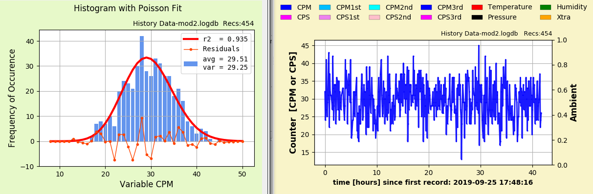Click the 'Variable CPM' x-axis label

point(146,184)
